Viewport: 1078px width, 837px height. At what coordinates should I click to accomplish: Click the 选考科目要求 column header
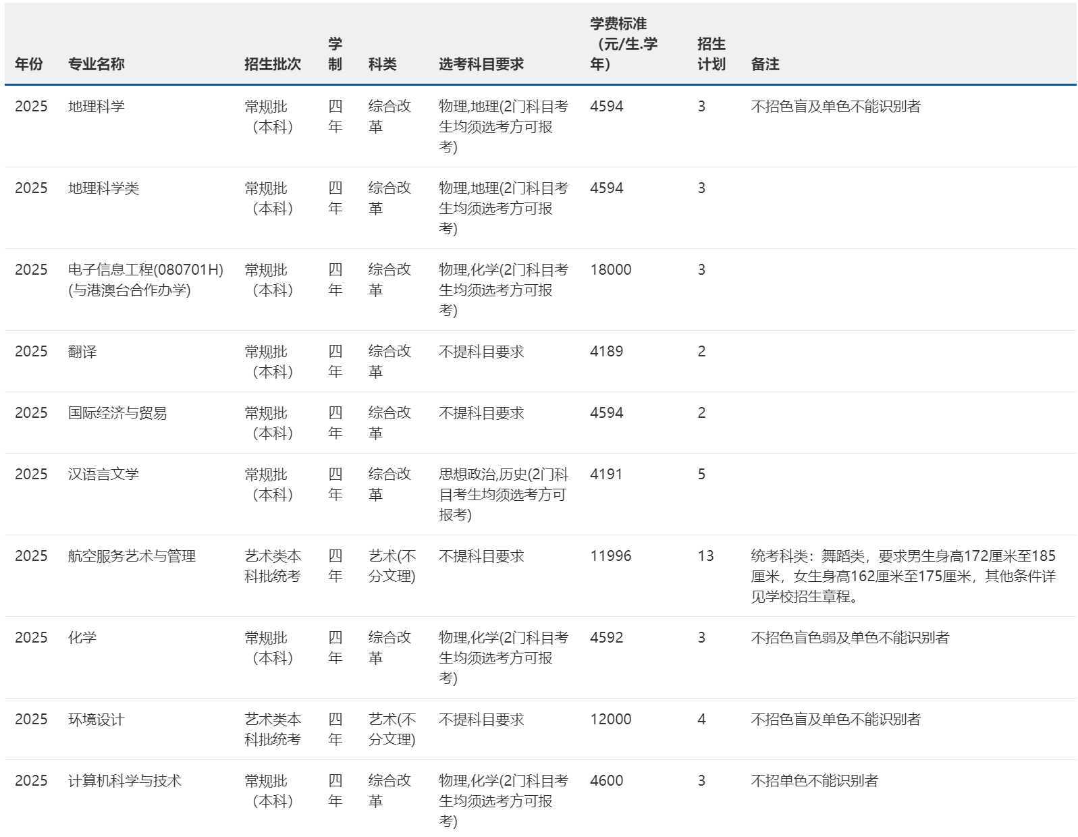(x=481, y=64)
